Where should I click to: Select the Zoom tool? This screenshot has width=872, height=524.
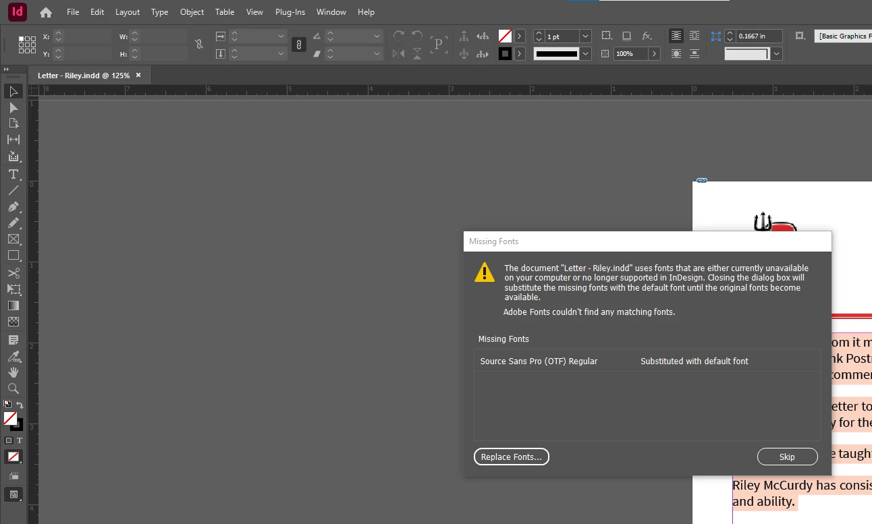click(13, 388)
